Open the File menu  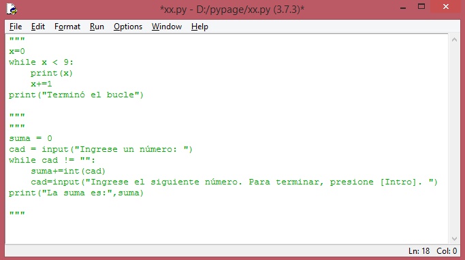pyautogui.click(x=16, y=27)
